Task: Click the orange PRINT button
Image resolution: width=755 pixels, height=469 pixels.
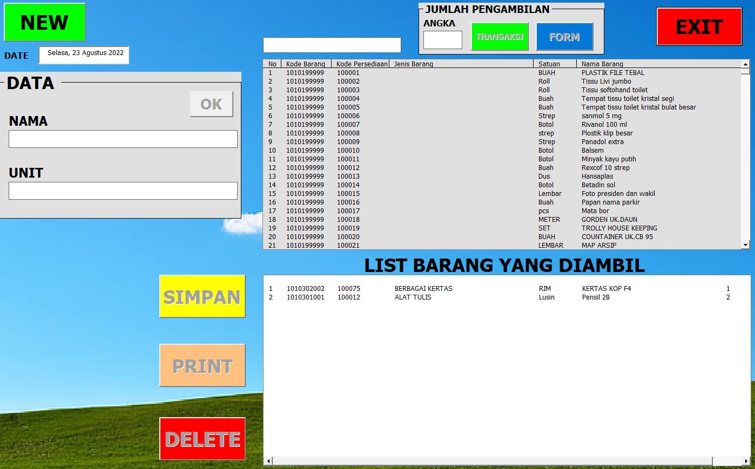Action: 203,365
